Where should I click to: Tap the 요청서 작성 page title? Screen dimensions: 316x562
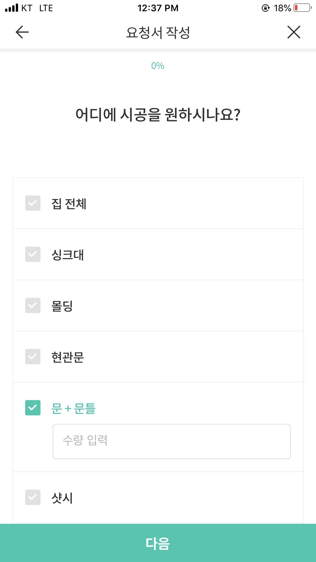pos(158,33)
